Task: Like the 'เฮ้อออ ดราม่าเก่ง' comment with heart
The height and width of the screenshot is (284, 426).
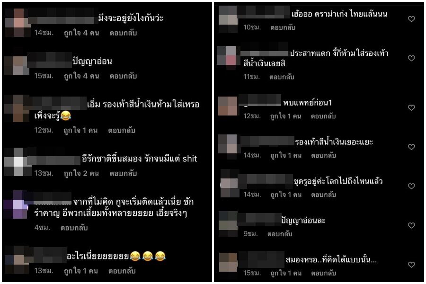Action: [411, 19]
